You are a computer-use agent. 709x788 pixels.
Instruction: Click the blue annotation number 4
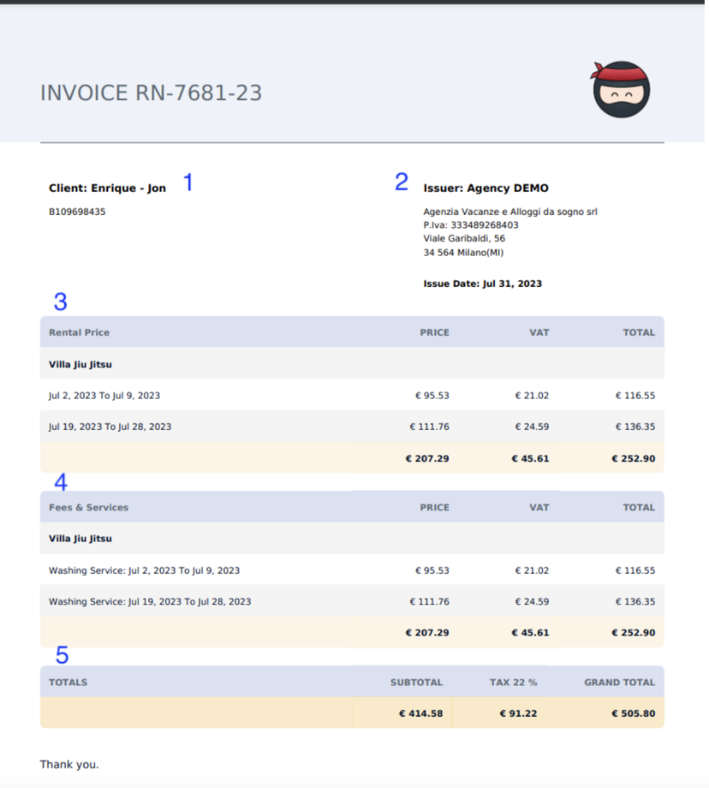pos(61,482)
